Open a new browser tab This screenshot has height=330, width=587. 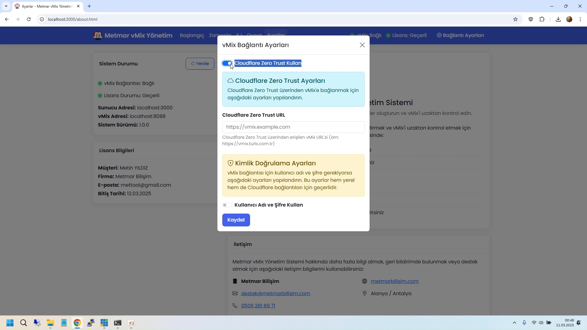point(89,6)
